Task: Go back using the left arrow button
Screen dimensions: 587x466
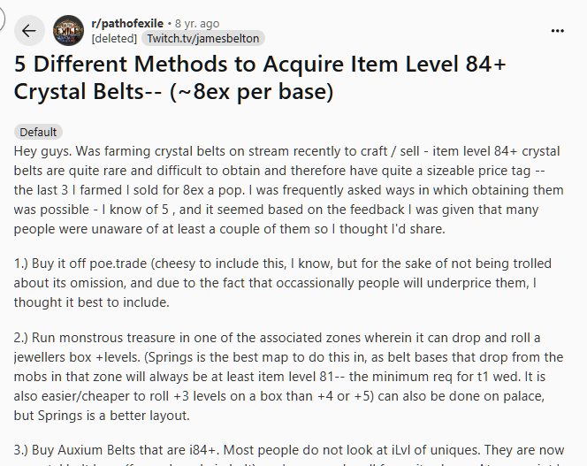Action: 29,31
